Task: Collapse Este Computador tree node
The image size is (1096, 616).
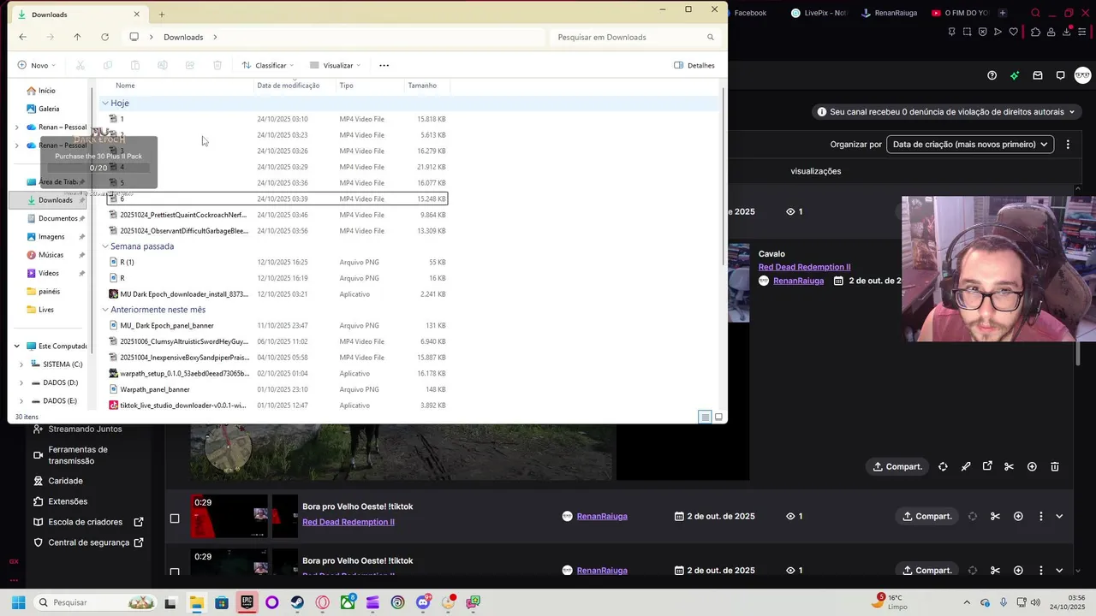Action: click(16, 346)
